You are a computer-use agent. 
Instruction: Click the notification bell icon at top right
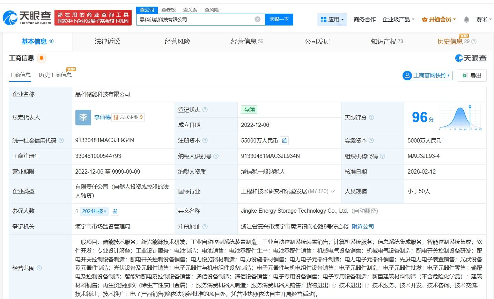[x=466, y=20]
